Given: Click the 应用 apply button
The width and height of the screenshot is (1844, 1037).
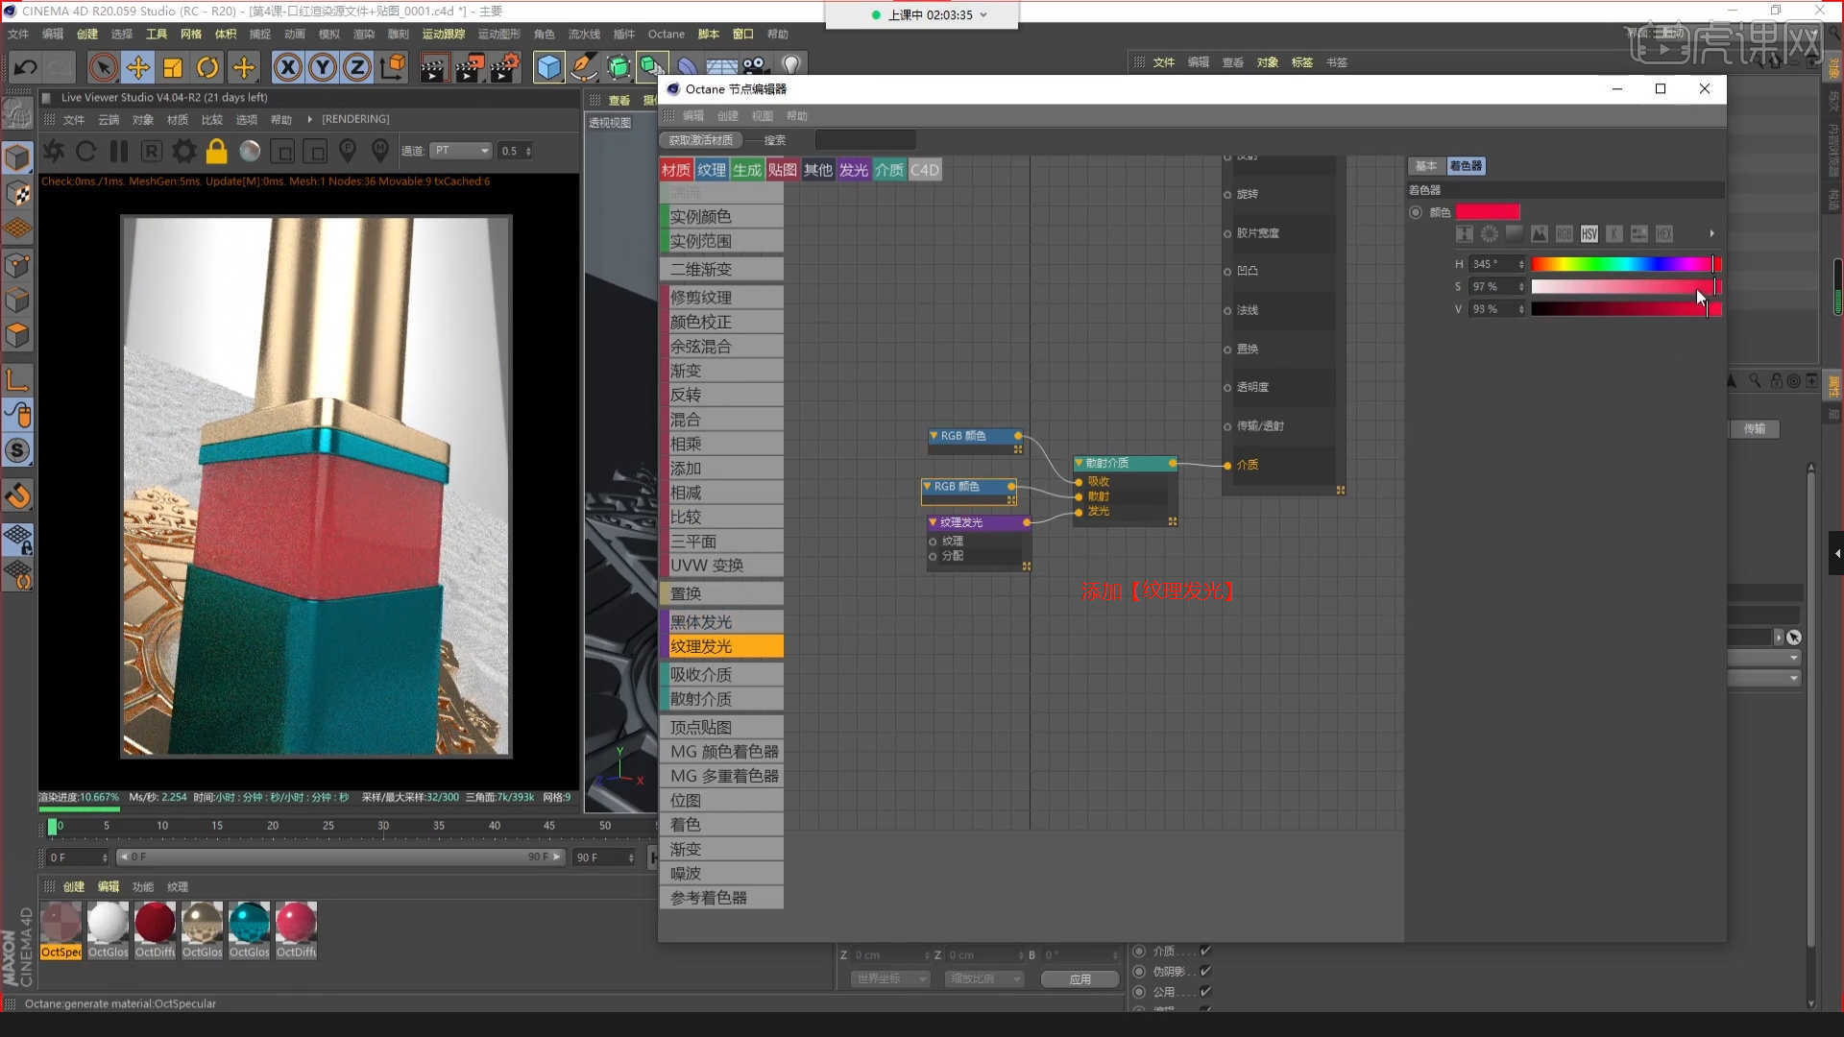Looking at the screenshot, I should 1080,979.
